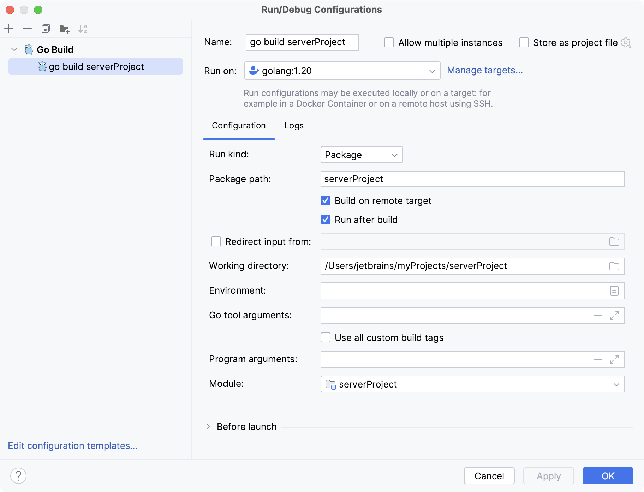
Task: Add a new run configuration
Action: point(9,29)
